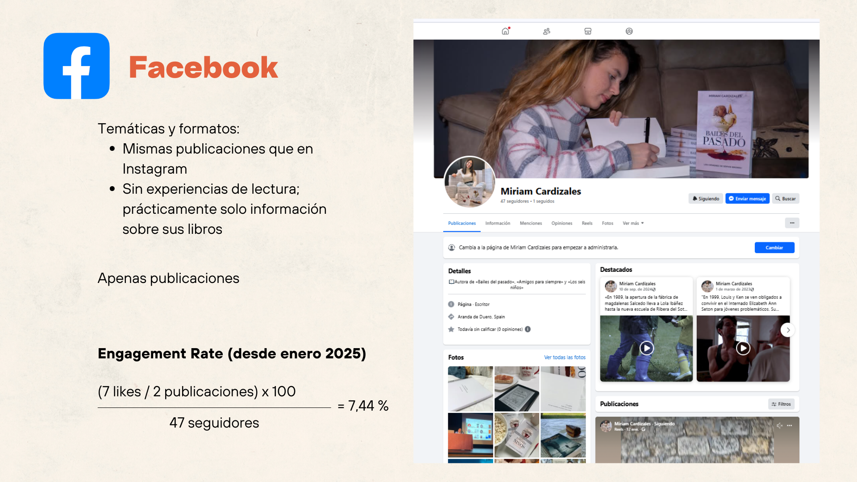Expand the Ver más dropdown
The height and width of the screenshot is (482, 857).
633,223
